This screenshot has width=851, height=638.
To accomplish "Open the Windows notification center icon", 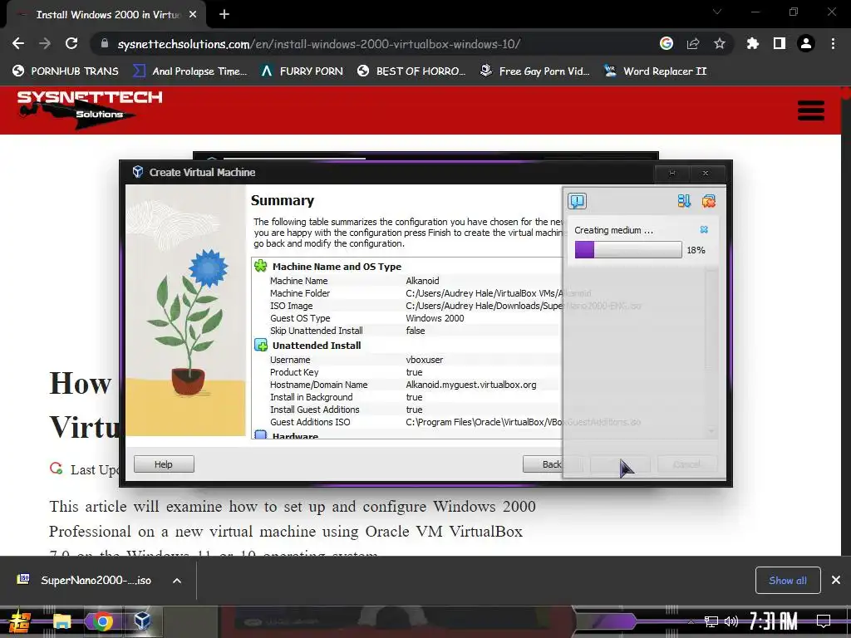I will (x=824, y=621).
